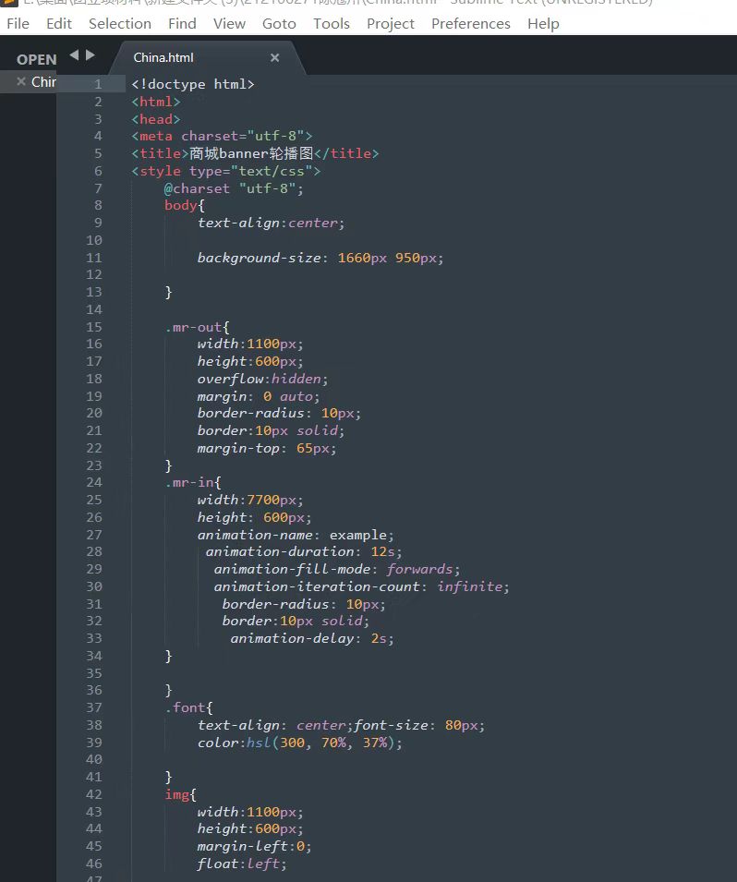The width and height of the screenshot is (737, 882).
Task: Open the Tools menu
Action: click(332, 24)
